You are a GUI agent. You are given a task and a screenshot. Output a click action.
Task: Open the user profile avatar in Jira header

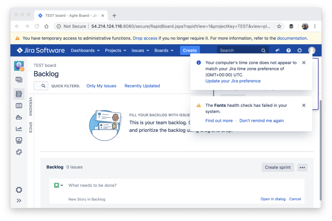click(x=312, y=50)
